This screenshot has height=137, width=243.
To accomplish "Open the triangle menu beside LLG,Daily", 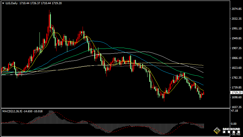I will [3, 3].
